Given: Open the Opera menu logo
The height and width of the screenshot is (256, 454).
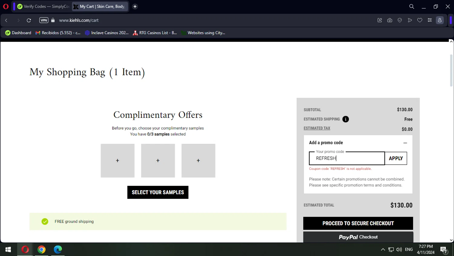Looking at the screenshot, I should 6,6.
